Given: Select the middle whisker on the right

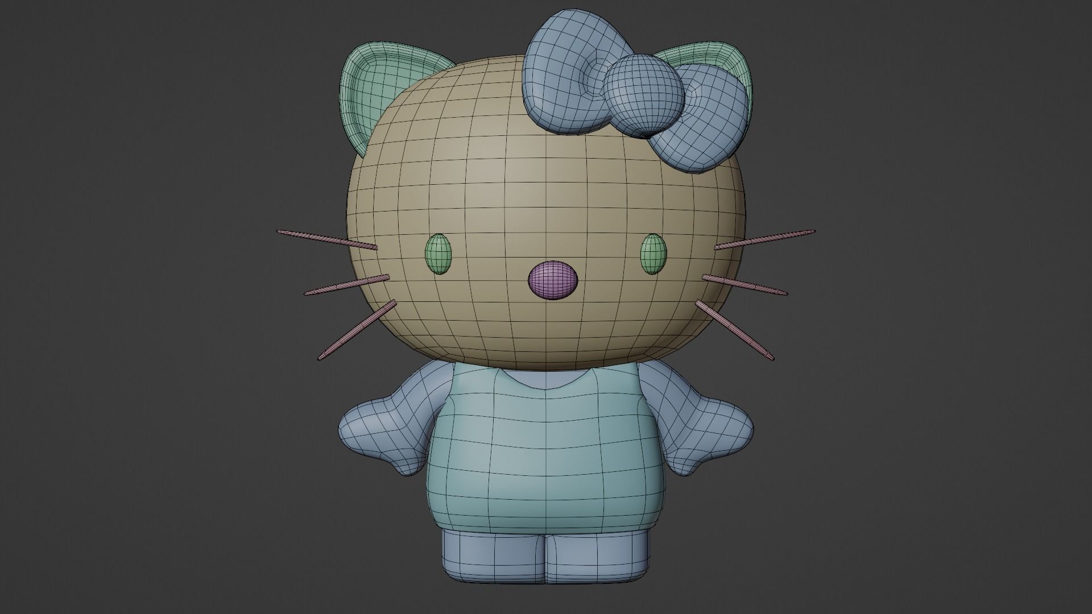Looking at the screenshot, I should 745,285.
